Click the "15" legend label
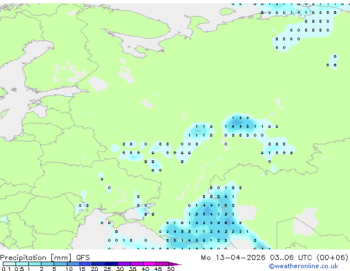This screenshot has height=271, width=350. tap(82, 269)
